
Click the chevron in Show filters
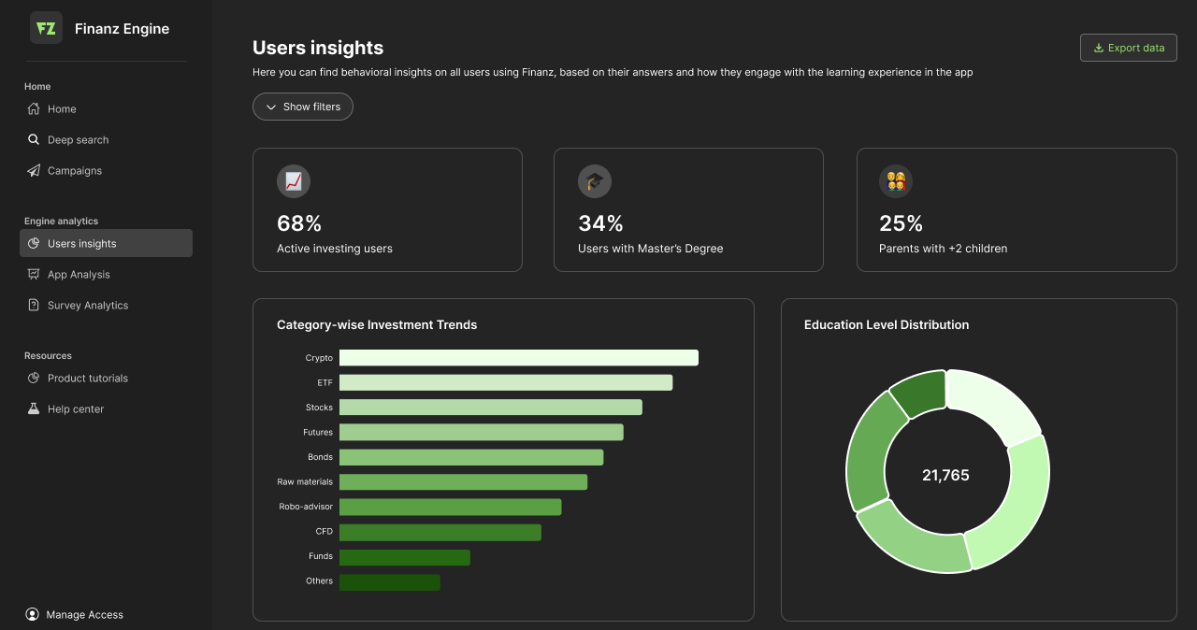pyautogui.click(x=271, y=107)
